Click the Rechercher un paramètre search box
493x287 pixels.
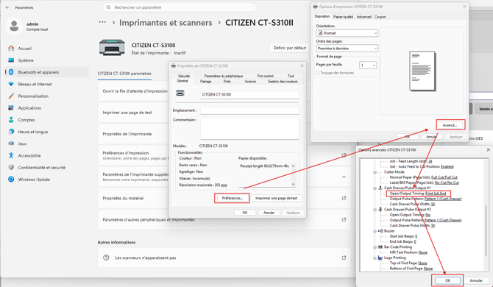tap(180, 7)
